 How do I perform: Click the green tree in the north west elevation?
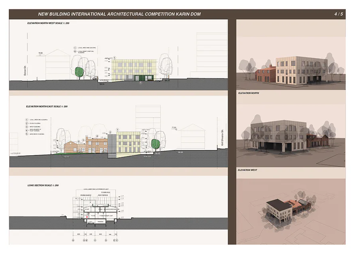pyautogui.click(x=79, y=73)
